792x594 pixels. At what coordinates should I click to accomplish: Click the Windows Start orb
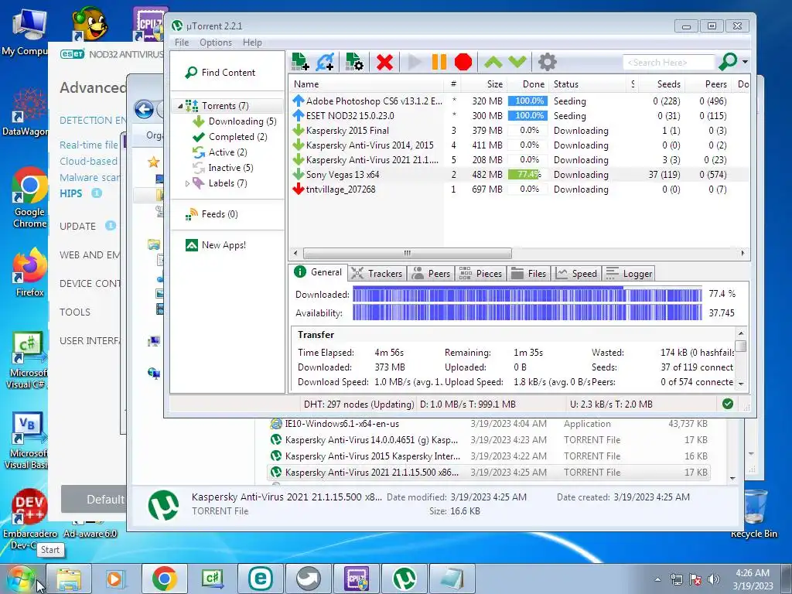[x=20, y=579]
